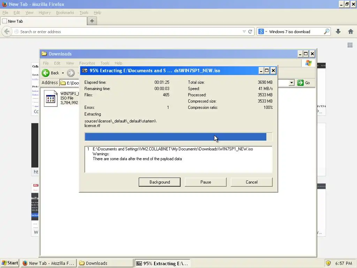The height and width of the screenshot is (268, 357).
Task: Pause the 7-Zip extraction
Action: click(x=206, y=182)
